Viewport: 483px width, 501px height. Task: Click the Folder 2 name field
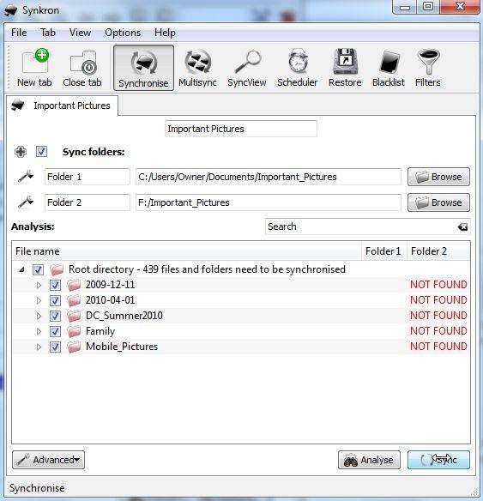click(88, 202)
